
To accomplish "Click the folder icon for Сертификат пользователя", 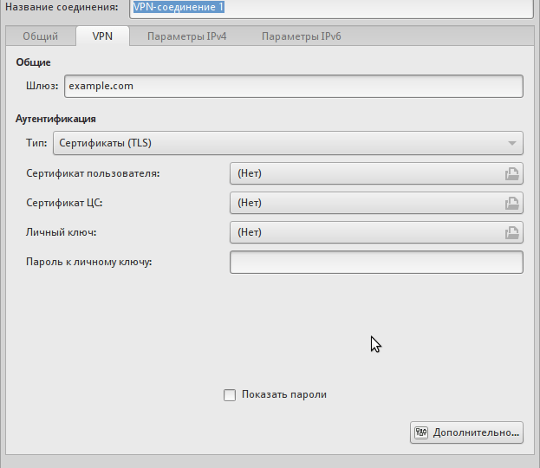I will coord(512,174).
